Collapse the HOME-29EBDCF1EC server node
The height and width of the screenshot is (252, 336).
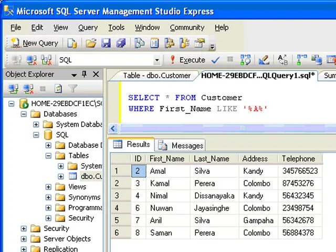pyautogui.click(x=12, y=104)
